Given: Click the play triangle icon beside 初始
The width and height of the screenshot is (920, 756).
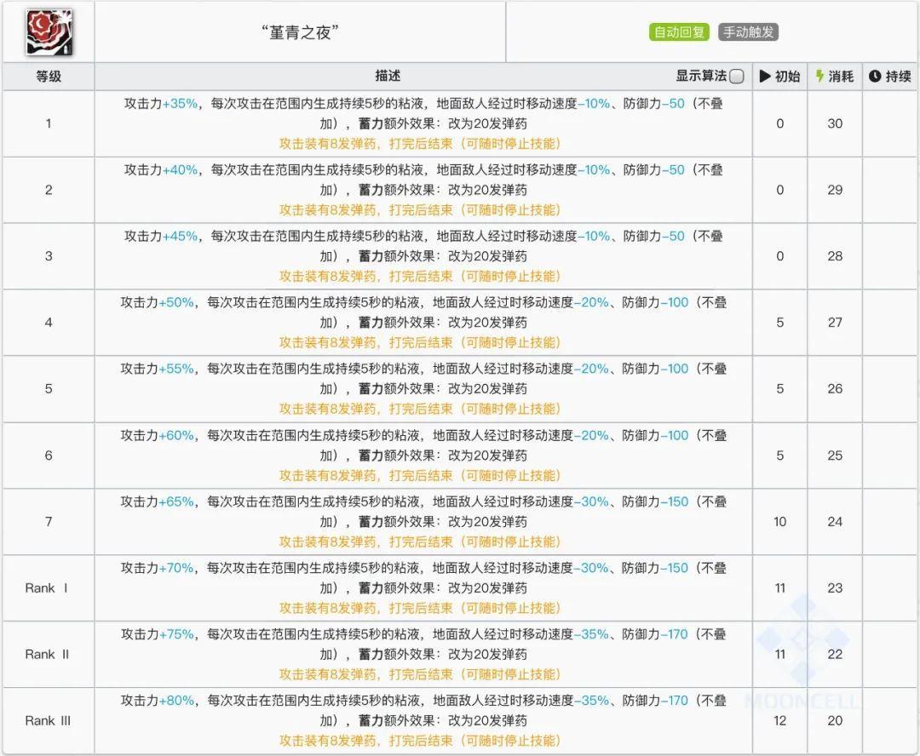Looking at the screenshot, I should tap(767, 76).
